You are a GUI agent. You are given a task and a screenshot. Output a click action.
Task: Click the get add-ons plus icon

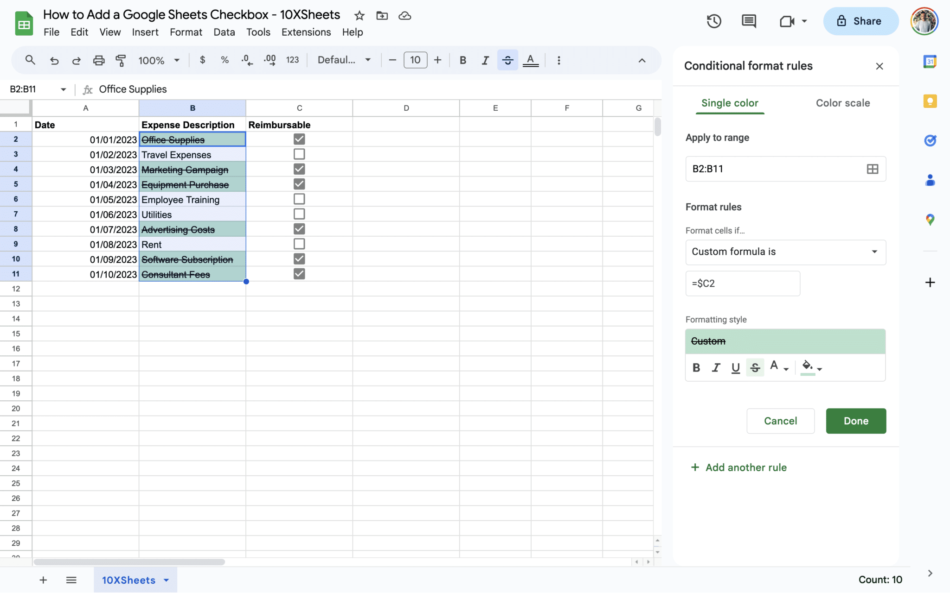[930, 283]
